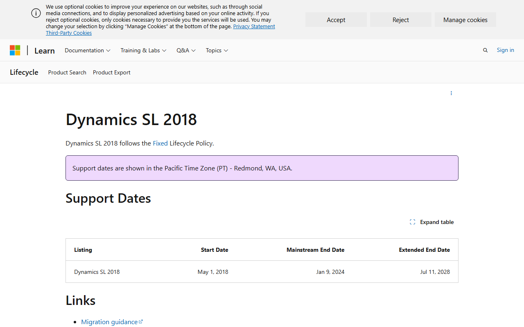Image resolution: width=524 pixels, height=327 pixels.
Task: Click the Mainstream End Date column header
Action: click(x=316, y=250)
